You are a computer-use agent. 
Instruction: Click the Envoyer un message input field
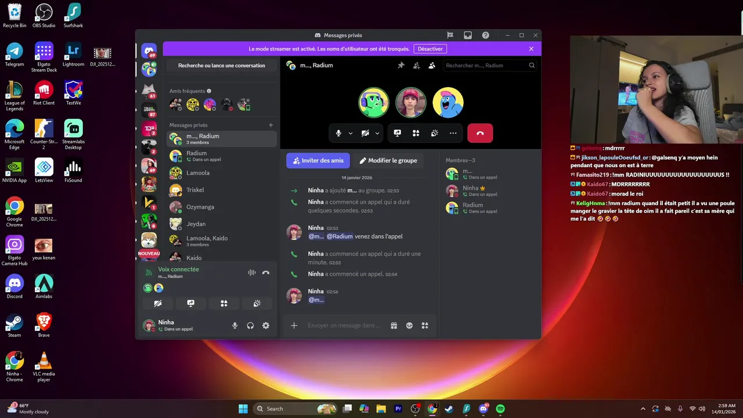345,326
